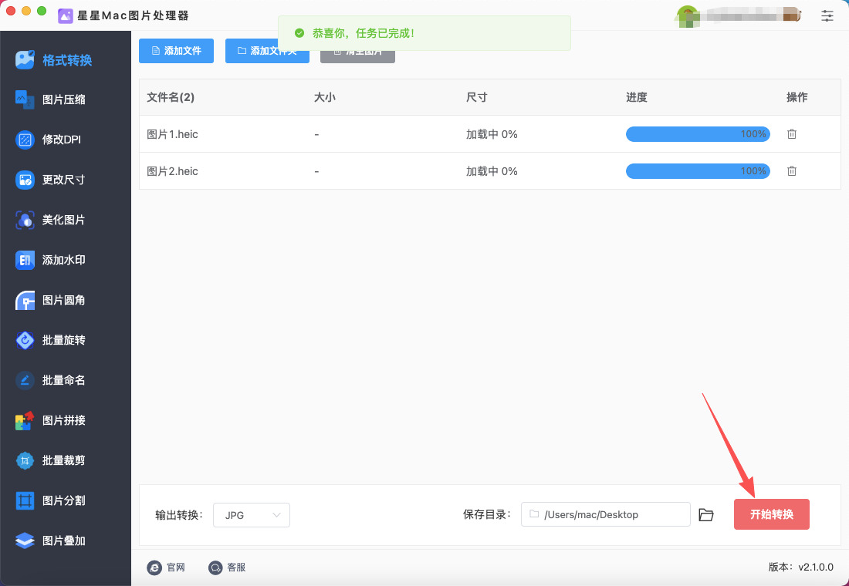
Task: Open the 图片圆角 rounded corner icon
Action: pyautogui.click(x=25, y=300)
